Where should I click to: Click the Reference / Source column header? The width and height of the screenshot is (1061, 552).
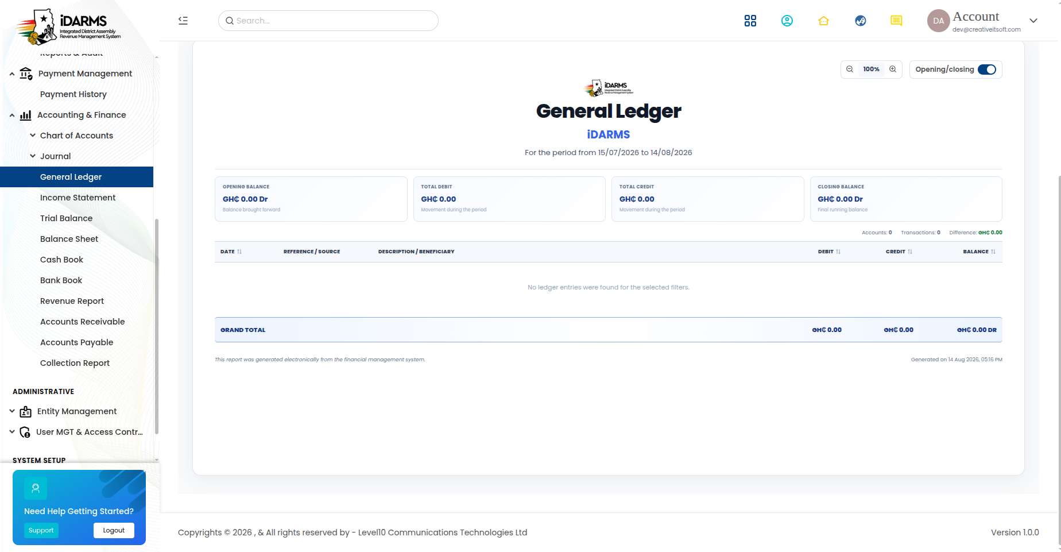tap(312, 252)
